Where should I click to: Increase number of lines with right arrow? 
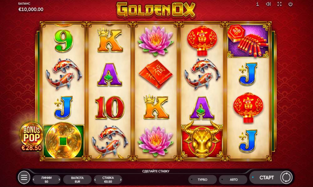(x=59, y=180)
